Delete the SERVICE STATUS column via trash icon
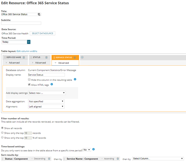This screenshot has height=164, width=186. coord(75,58)
